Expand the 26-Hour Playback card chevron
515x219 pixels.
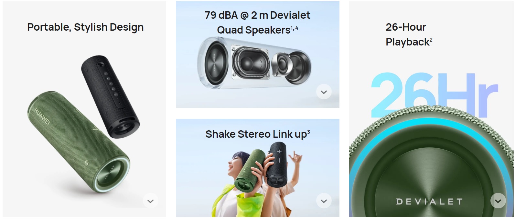[498, 201]
